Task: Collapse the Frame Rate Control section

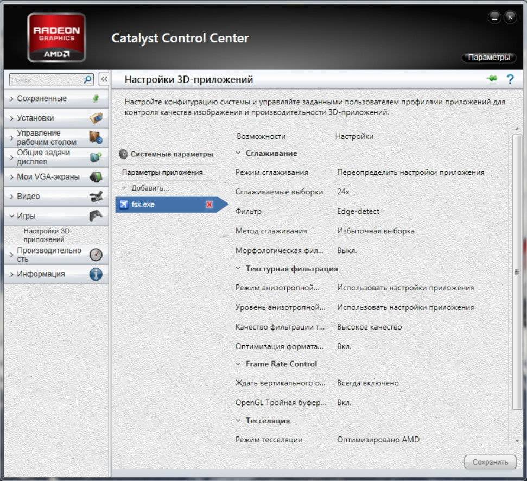Action: (x=238, y=364)
